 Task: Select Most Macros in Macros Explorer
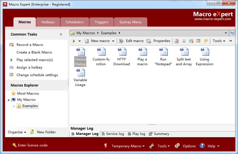click(28, 93)
